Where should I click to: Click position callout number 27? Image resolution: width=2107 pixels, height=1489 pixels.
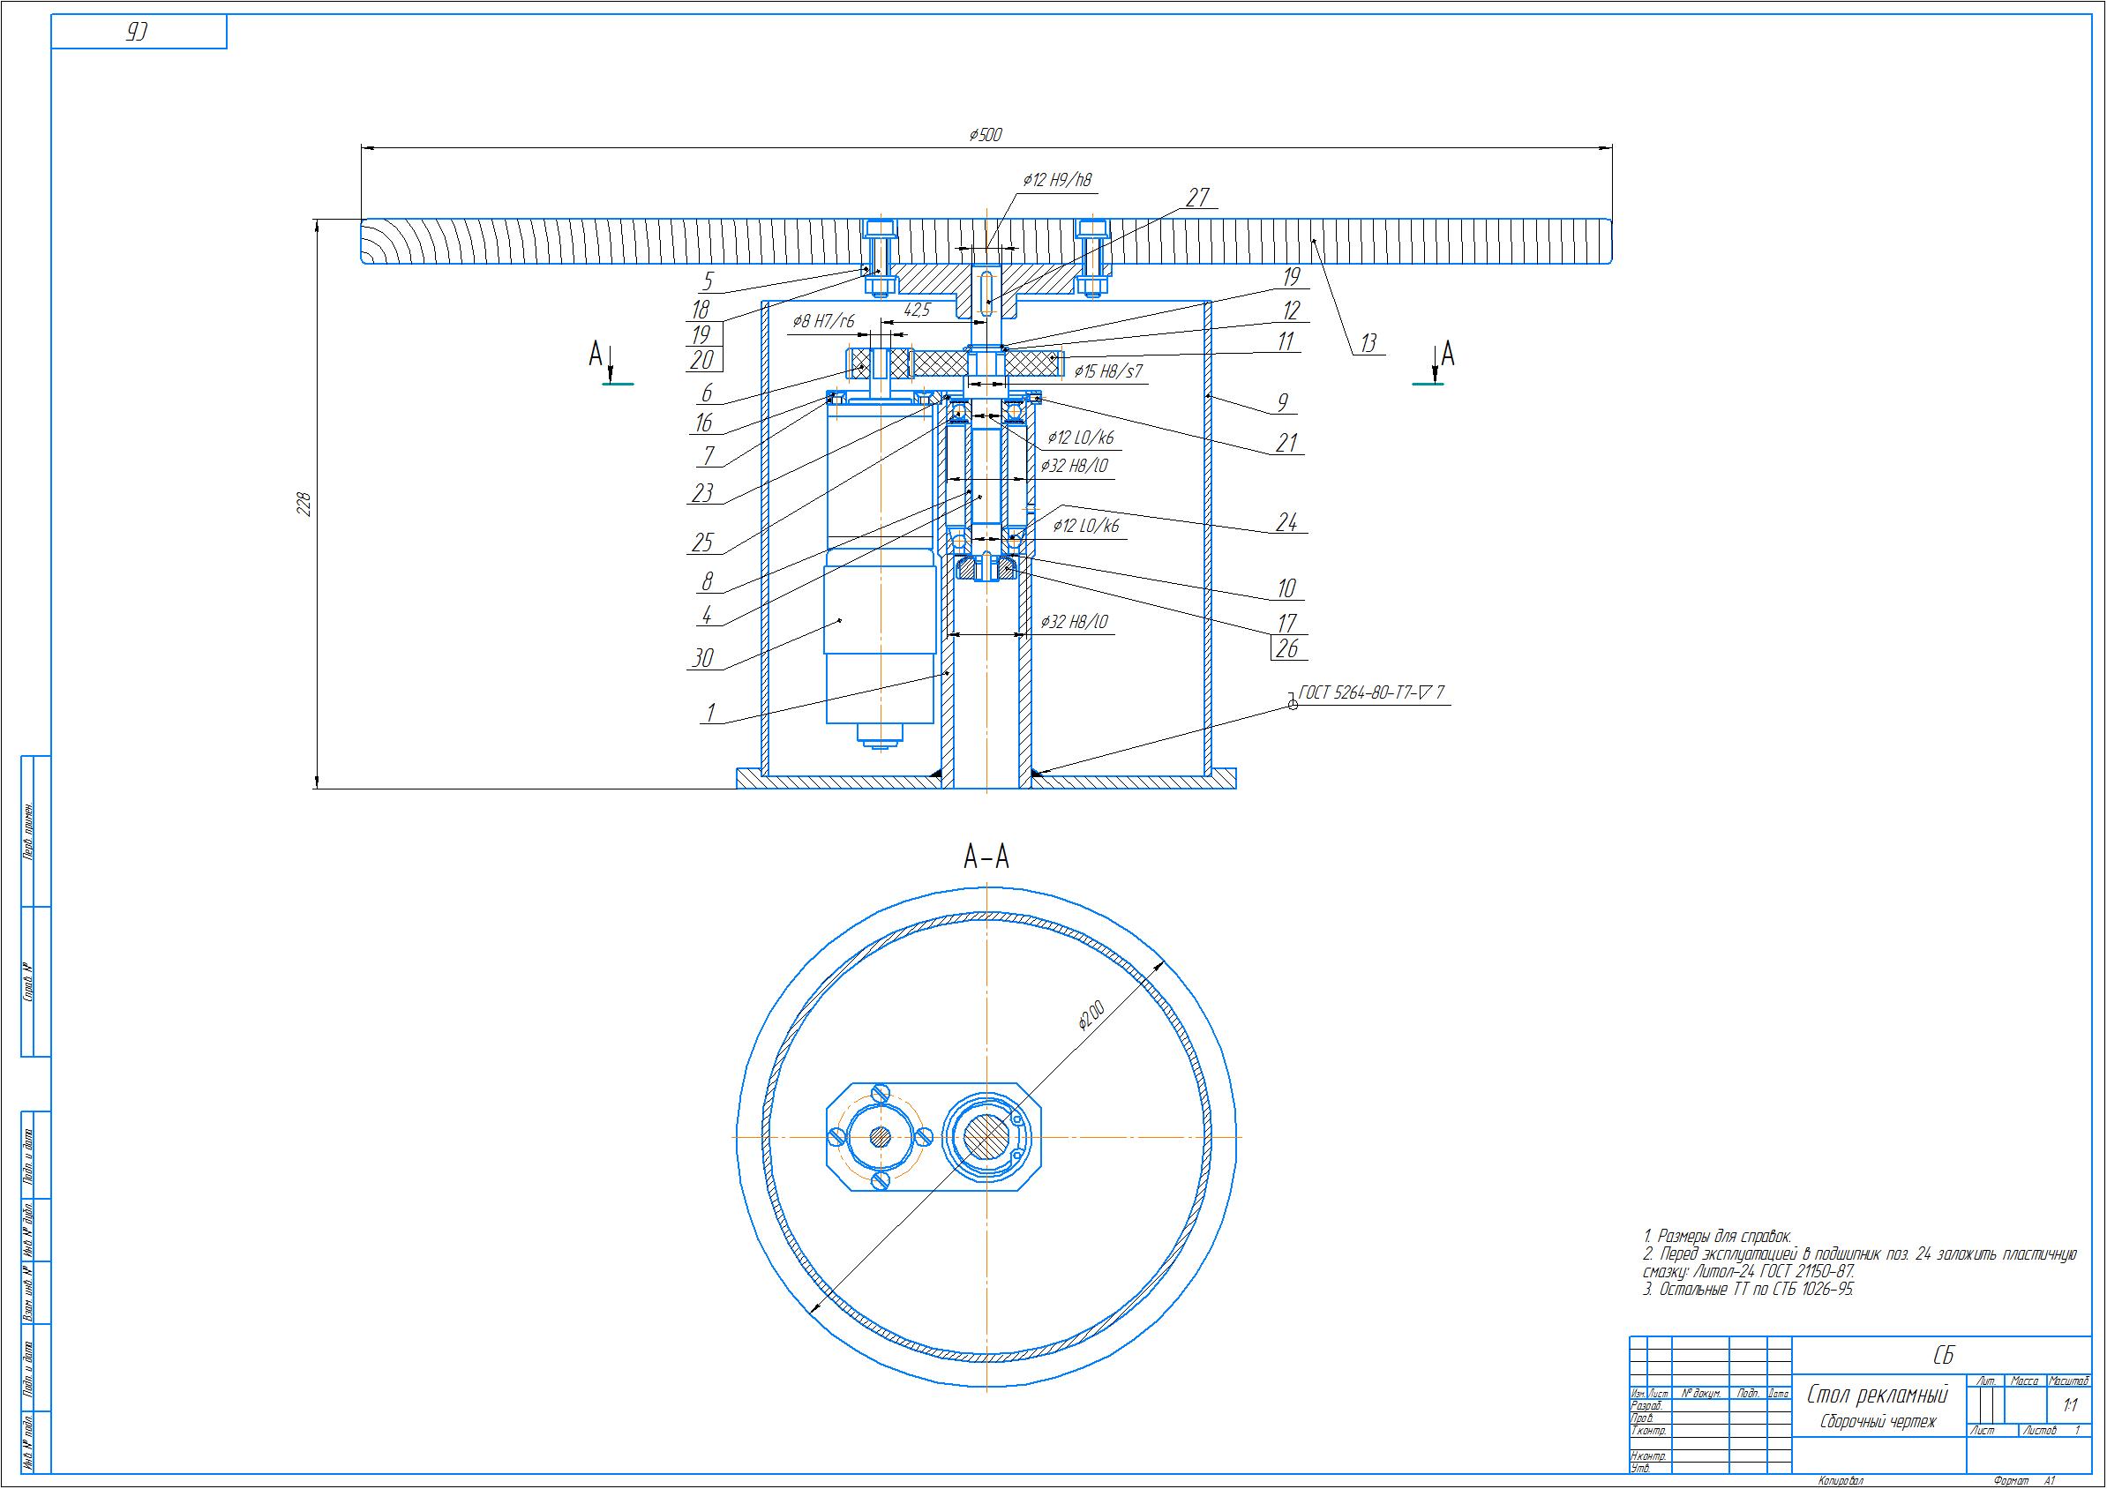(x=1197, y=198)
